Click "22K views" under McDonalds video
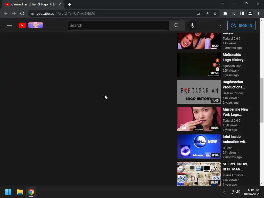Image resolution: width=264 pixels, height=198 pixels. coord(230,71)
